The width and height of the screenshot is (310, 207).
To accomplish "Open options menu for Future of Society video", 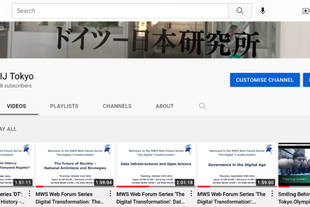I will [x=111, y=194].
